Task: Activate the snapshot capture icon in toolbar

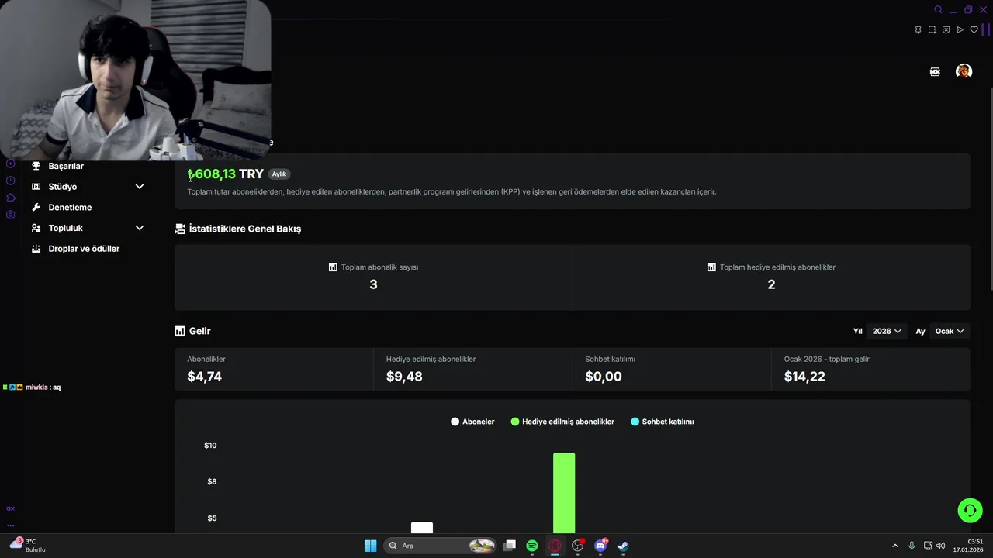Action: click(932, 30)
